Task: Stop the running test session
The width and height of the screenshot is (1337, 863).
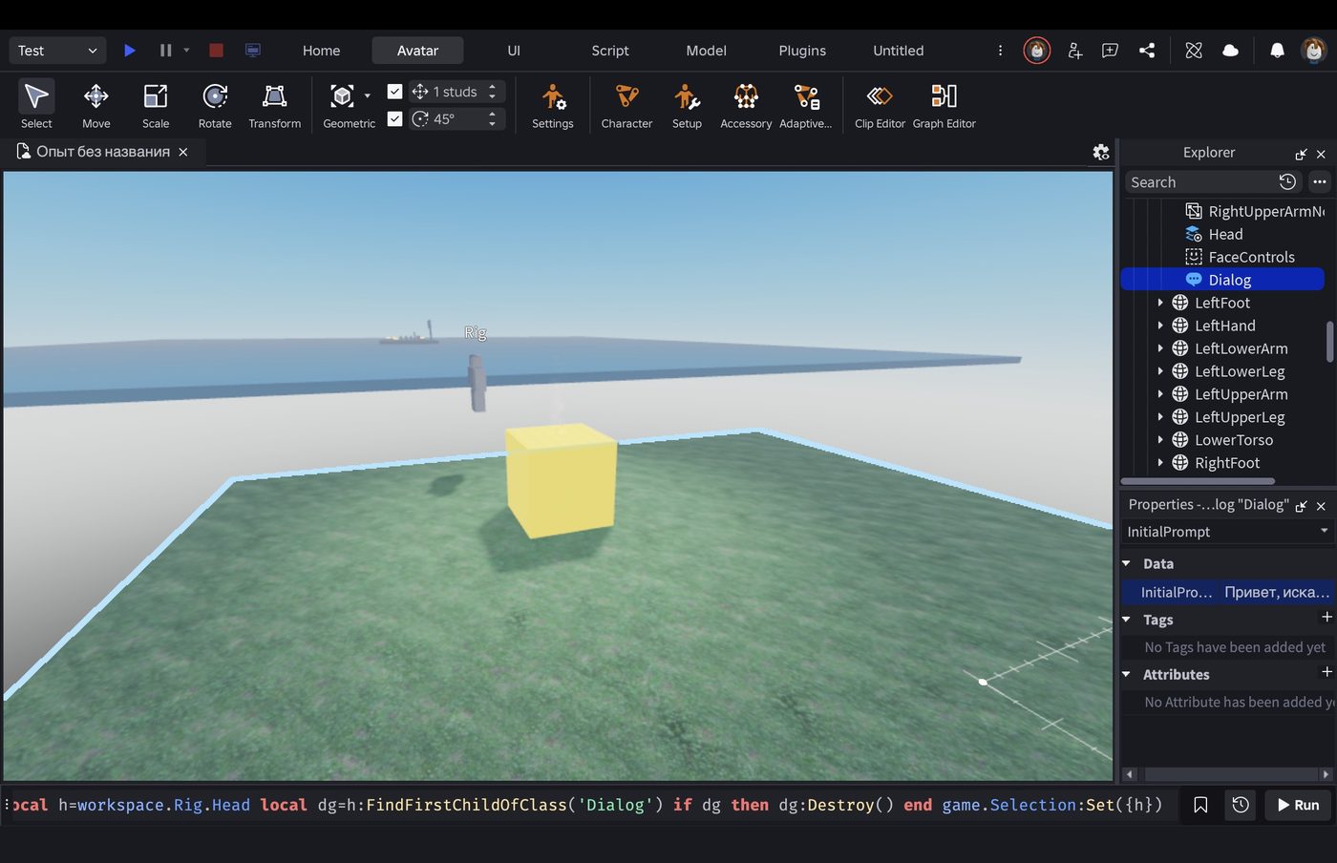Action: 216,51
